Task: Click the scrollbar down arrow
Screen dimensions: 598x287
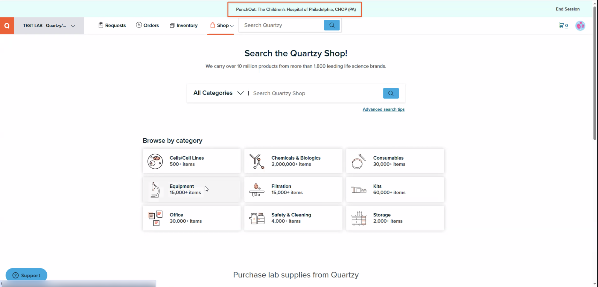Action: [595, 284]
